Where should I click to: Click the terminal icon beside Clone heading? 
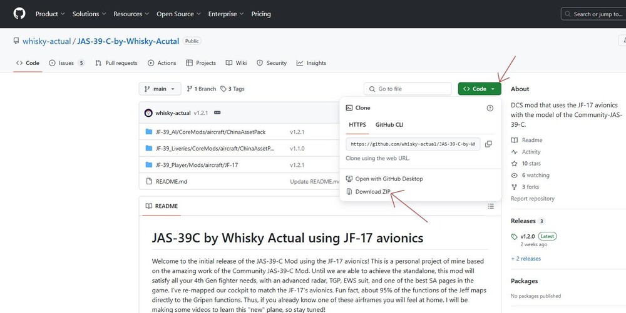pyautogui.click(x=349, y=108)
